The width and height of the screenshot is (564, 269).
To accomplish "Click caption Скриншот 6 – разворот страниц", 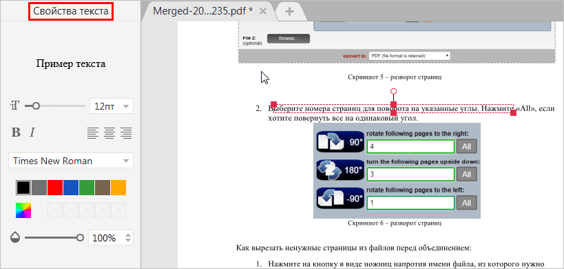I will click(x=395, y=223).
